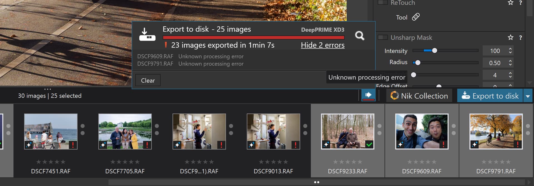Select the ReTouch bandage tool icon
534x186 pixels.
[416, 17]
